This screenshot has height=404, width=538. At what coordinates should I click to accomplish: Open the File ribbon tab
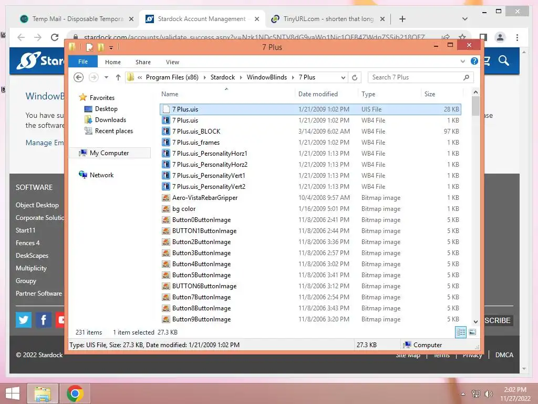[x=83, y=62]
